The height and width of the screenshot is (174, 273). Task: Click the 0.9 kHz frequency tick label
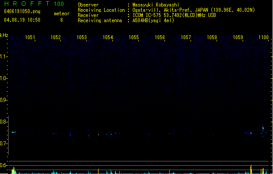[3, 100]
